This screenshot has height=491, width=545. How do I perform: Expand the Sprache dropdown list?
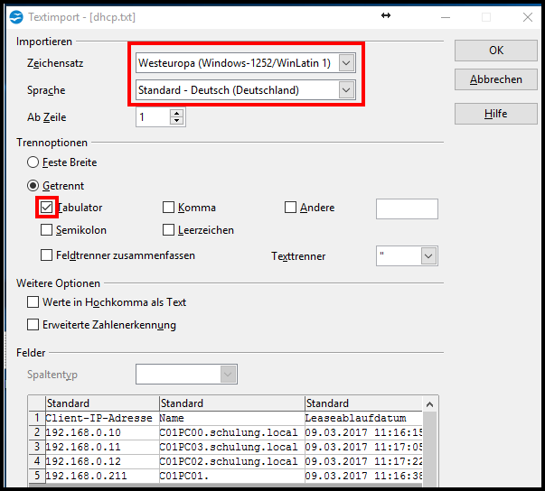coord(346,90)
